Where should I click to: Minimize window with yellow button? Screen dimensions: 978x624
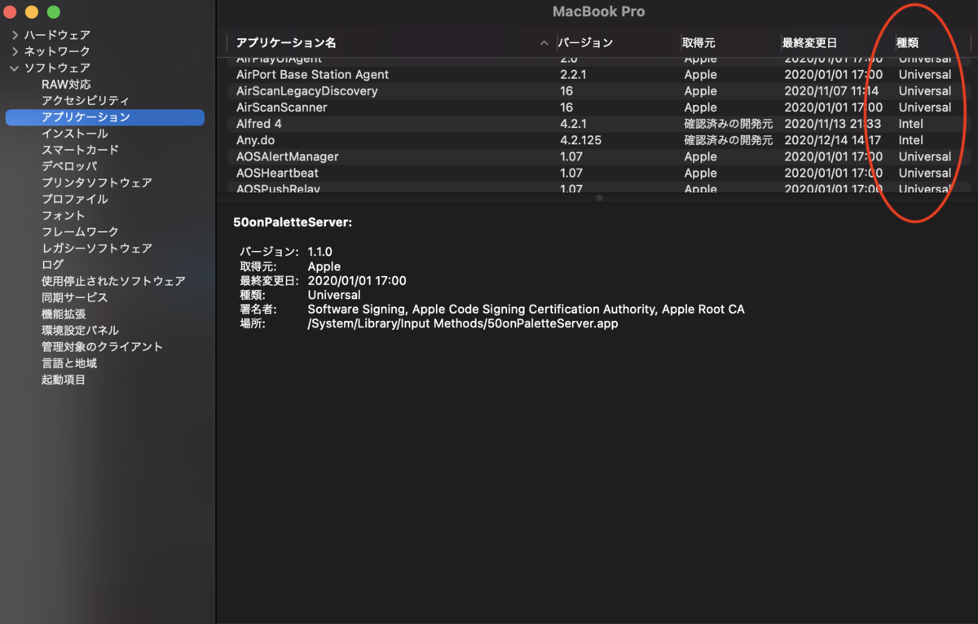32,12
